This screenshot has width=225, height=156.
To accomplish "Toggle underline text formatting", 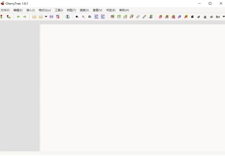I will (205, 17).
